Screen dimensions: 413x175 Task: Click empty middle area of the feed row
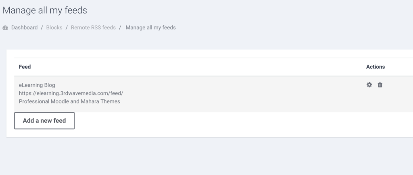click(x=242, y=93)
